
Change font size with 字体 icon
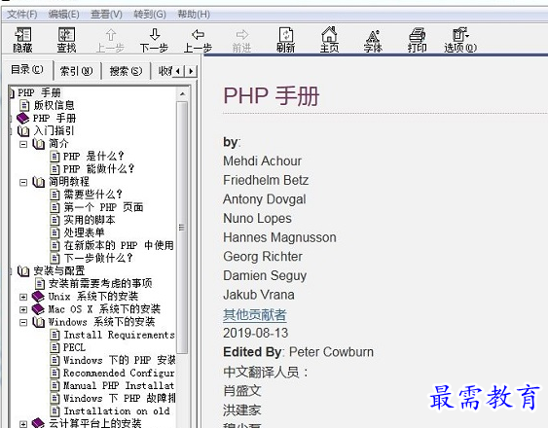point(373,41)
